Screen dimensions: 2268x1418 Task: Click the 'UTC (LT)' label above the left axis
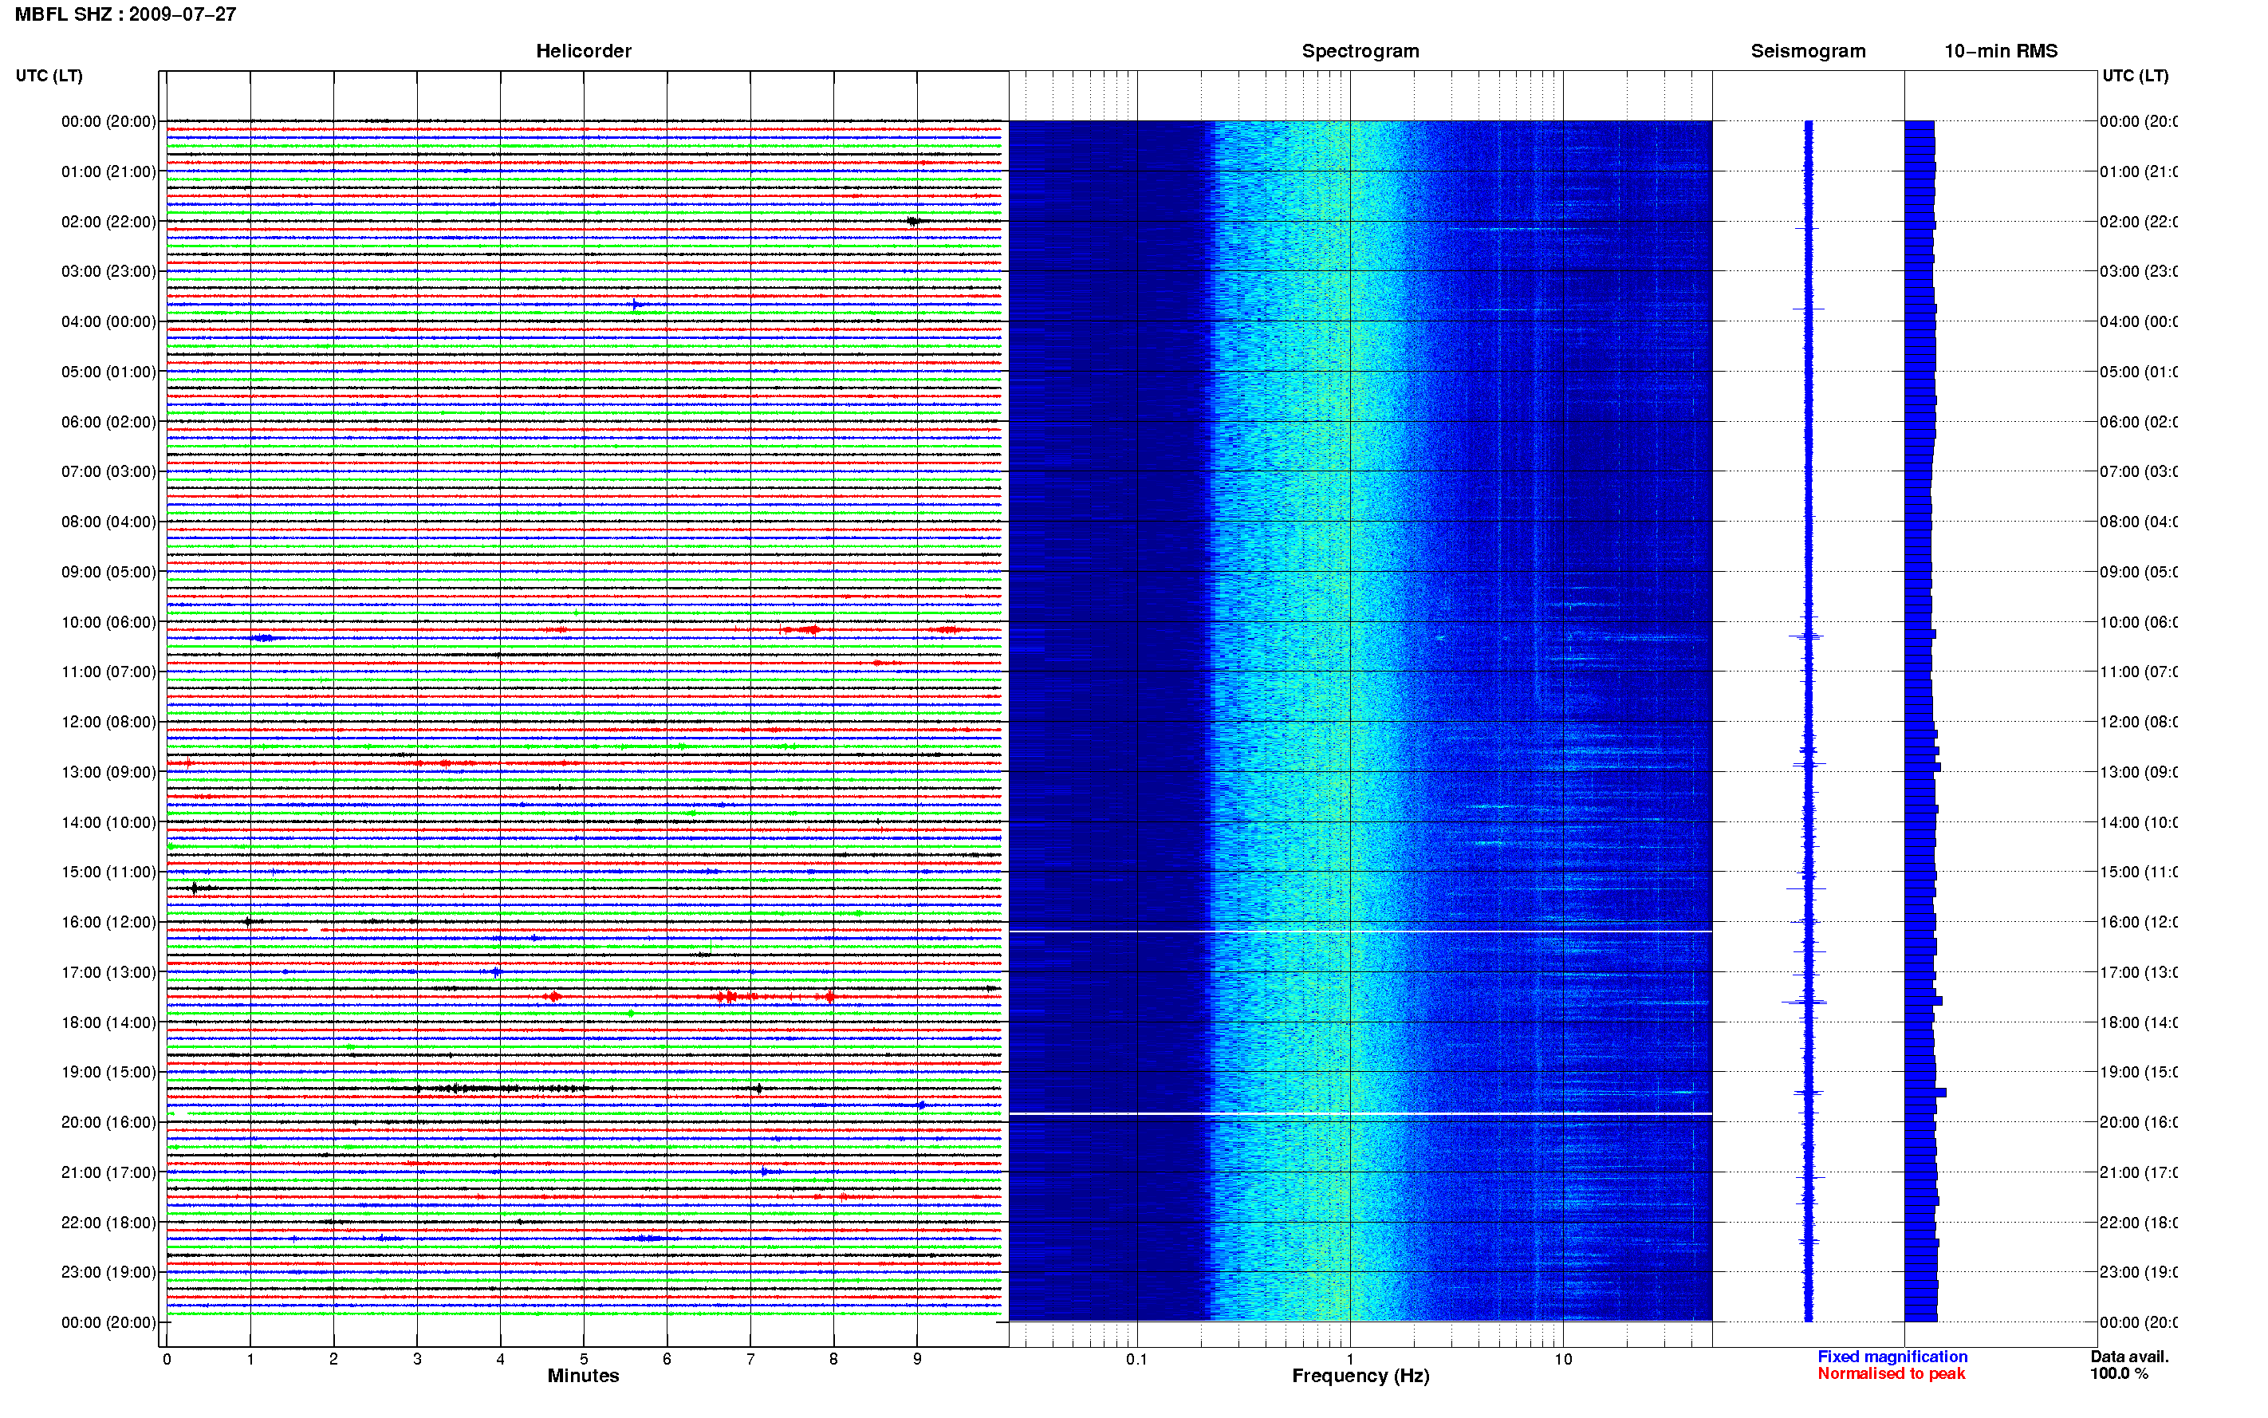pyautogui.click(x=49, y=75)
